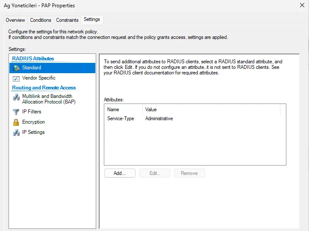Click the Value column header
Viewport: 309px width, 231px height.
click(212, 110)
